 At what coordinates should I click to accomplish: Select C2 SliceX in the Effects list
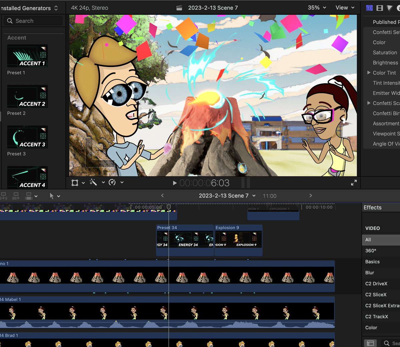pyautogui.click(x=376, y=294)
